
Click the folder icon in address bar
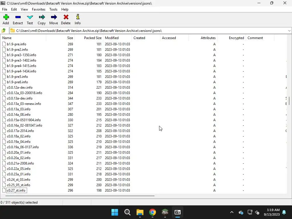tap(13, 31)
